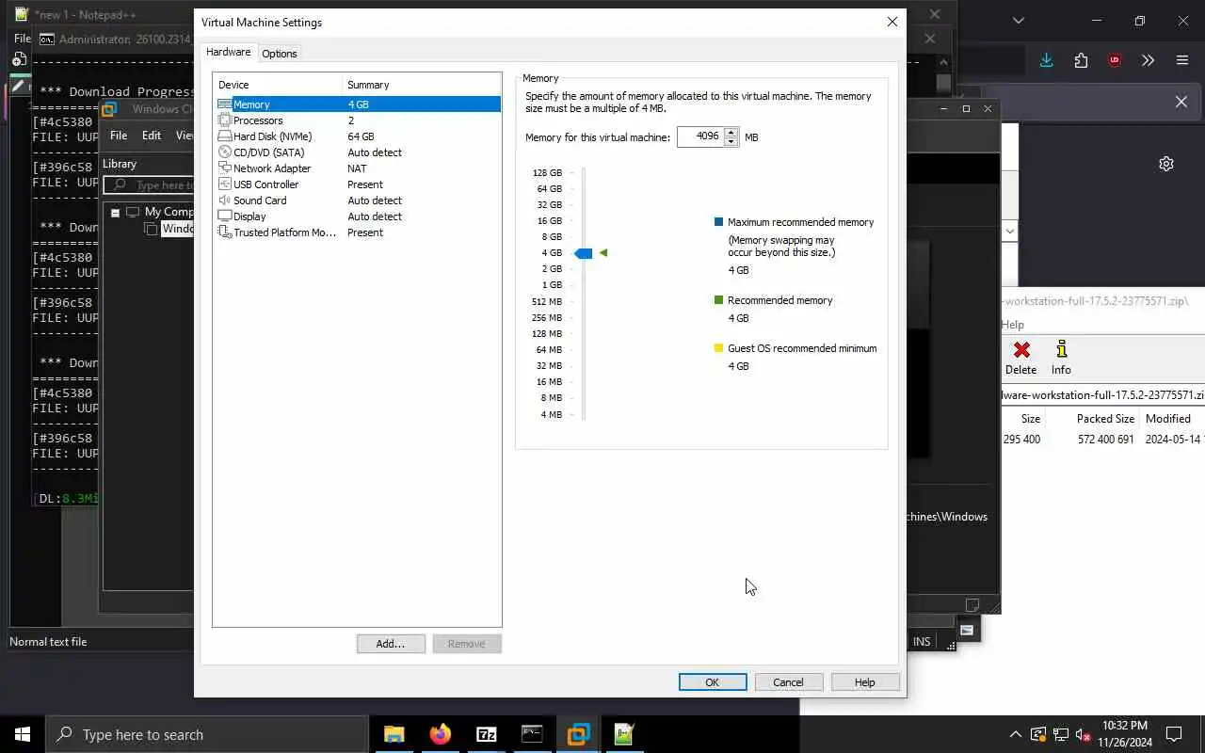Open File Explorer from taskbar
1205x753 pixels.
pos(394,734)
